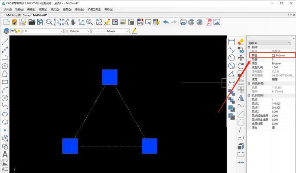
Task: Select the Rectangle drawing tool
Action: click(5, 82)
